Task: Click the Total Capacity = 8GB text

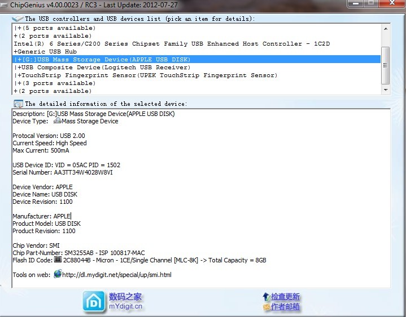Action: (x=237, y=260)
